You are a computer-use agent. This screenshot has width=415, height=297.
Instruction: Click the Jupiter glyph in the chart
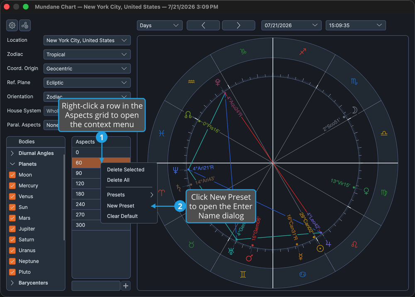click(x=328, y=243)
